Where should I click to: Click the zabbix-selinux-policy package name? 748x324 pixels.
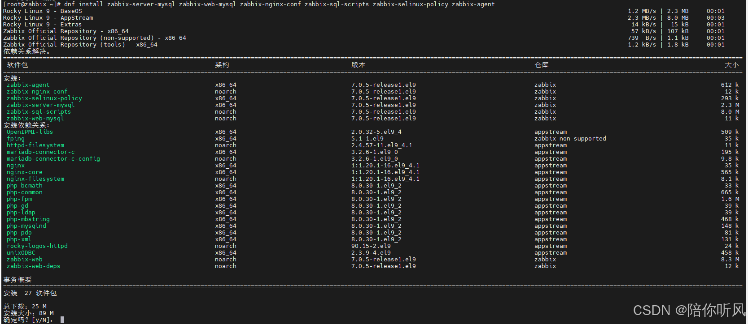click(44, 98)
